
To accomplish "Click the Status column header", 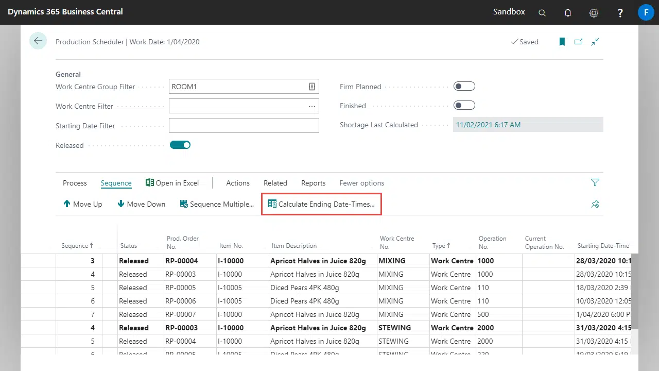I will pos(129,246).
